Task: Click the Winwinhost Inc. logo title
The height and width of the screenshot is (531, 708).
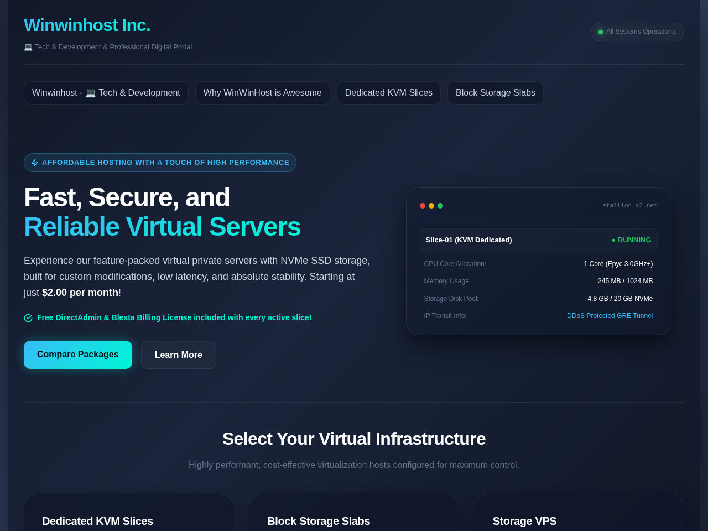Action: point(87,25)
